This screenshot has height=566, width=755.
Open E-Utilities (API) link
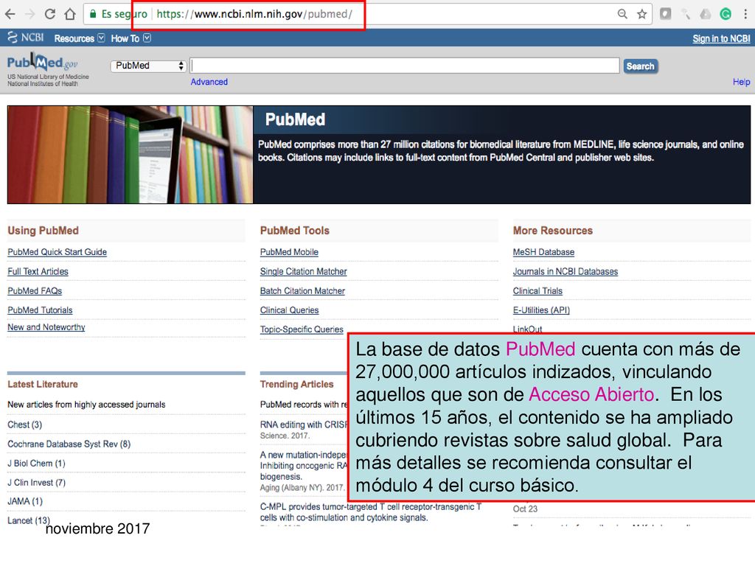(541, 310)
